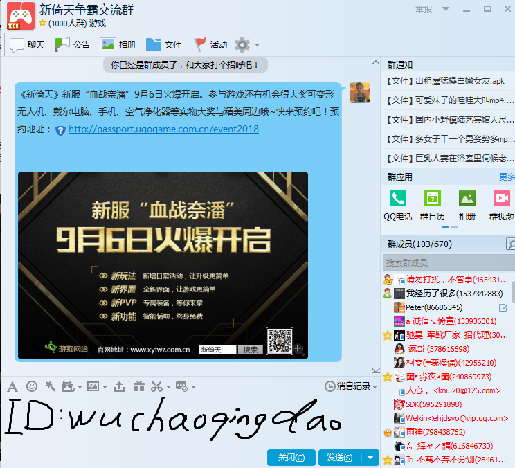The width and height of the screenshot is (515, 468).
Task: Click 更多 in group apps section
Action: (x=507, y=177)
